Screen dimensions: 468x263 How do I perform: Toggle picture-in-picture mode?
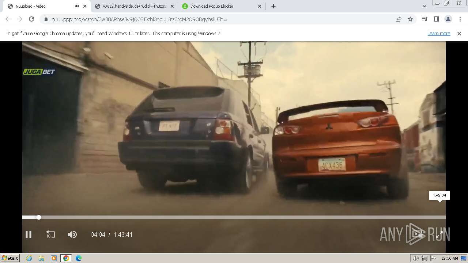coord(418,235)
